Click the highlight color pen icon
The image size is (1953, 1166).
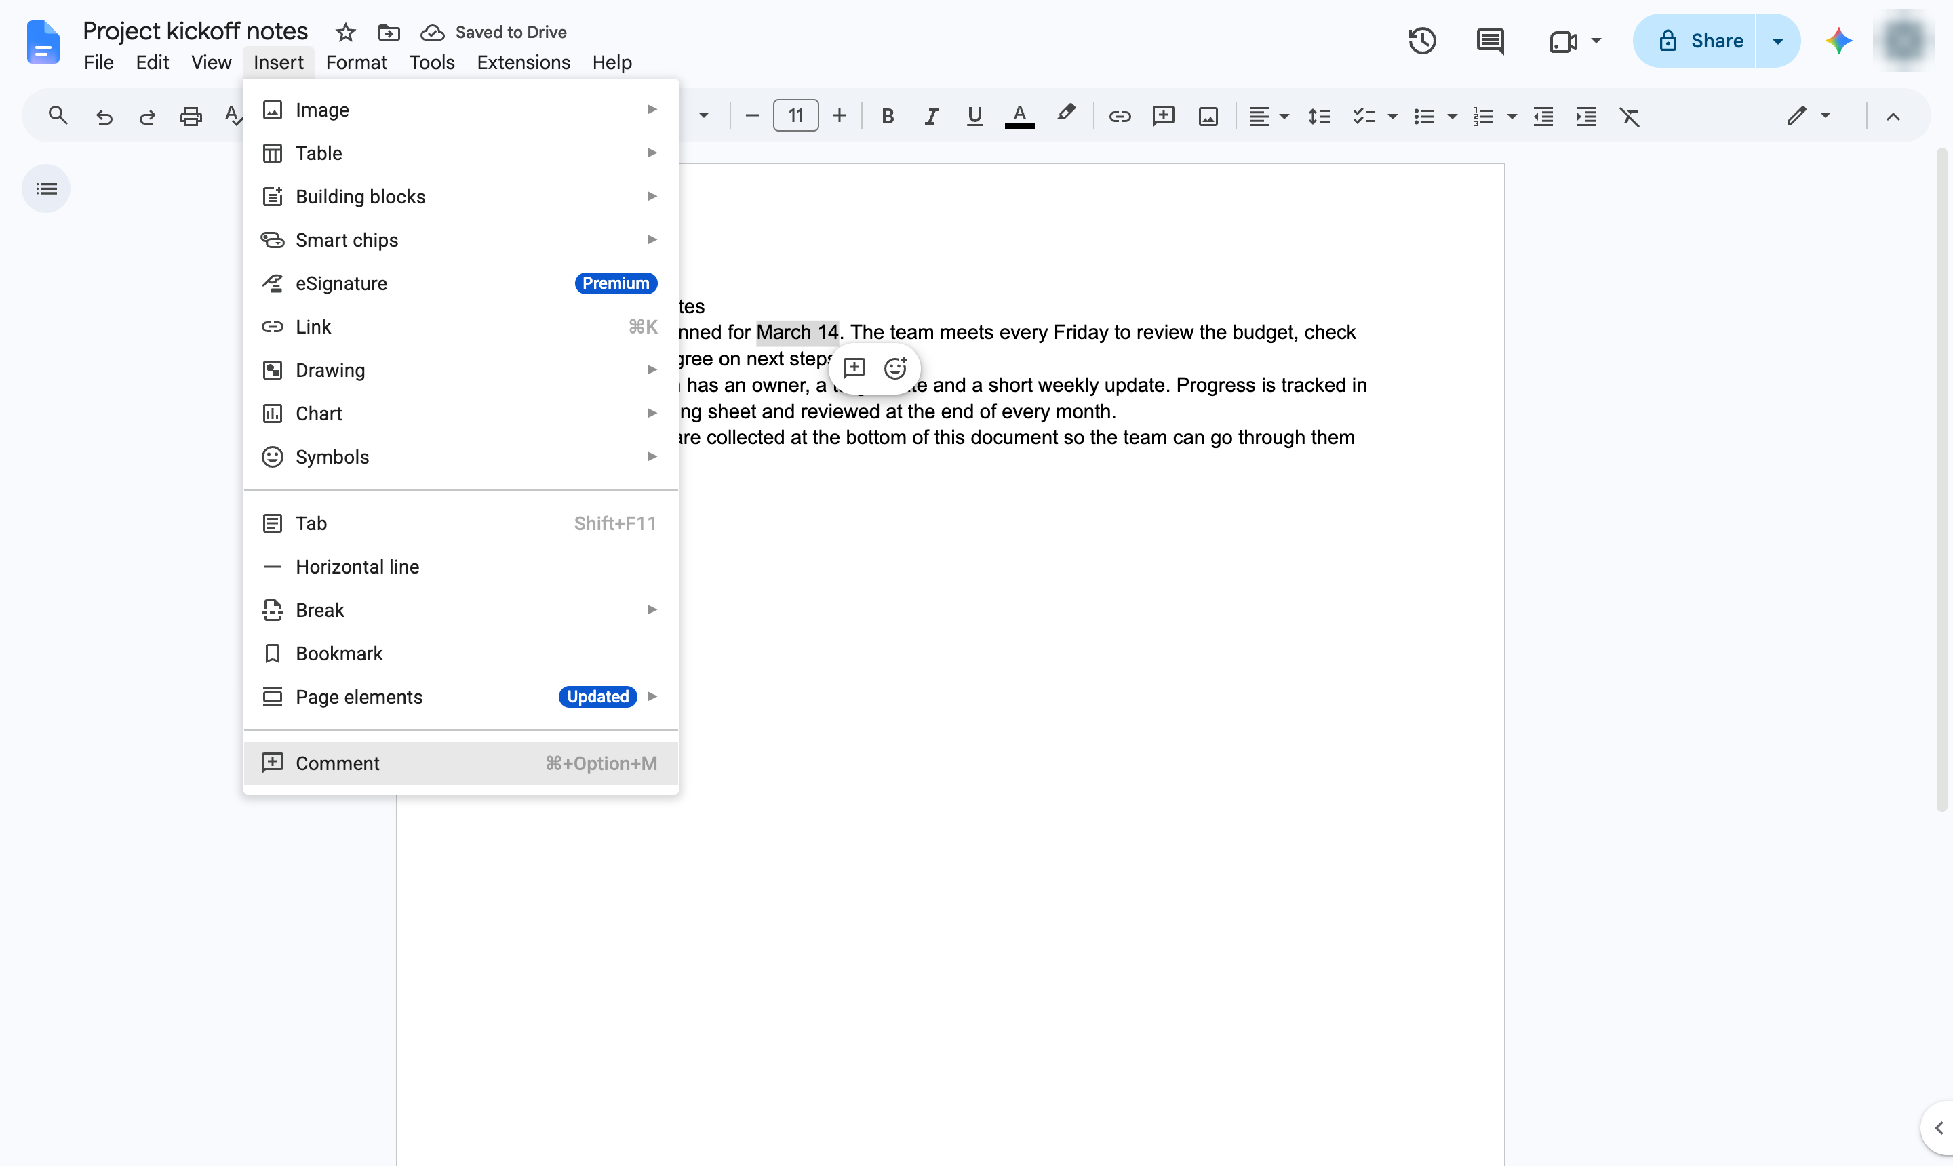coord(1065,115)
